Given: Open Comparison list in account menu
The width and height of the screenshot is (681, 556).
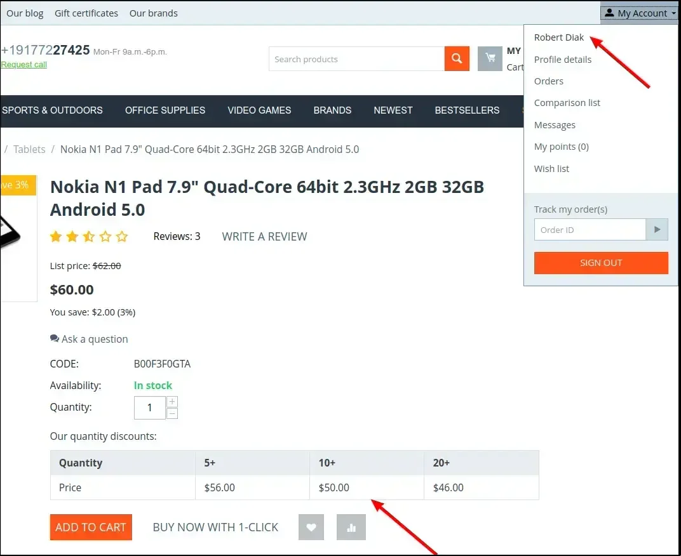Looking at the screenshot, I should [567, 103].
